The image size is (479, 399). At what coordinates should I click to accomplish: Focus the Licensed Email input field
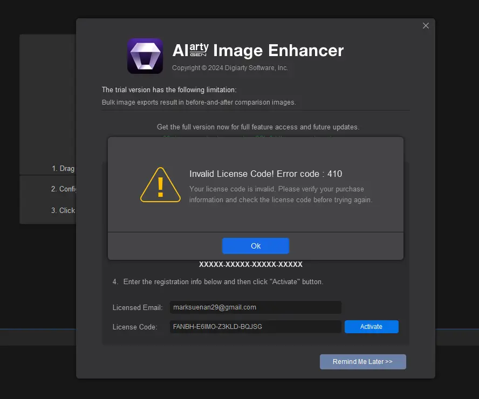tap(255, 307)
